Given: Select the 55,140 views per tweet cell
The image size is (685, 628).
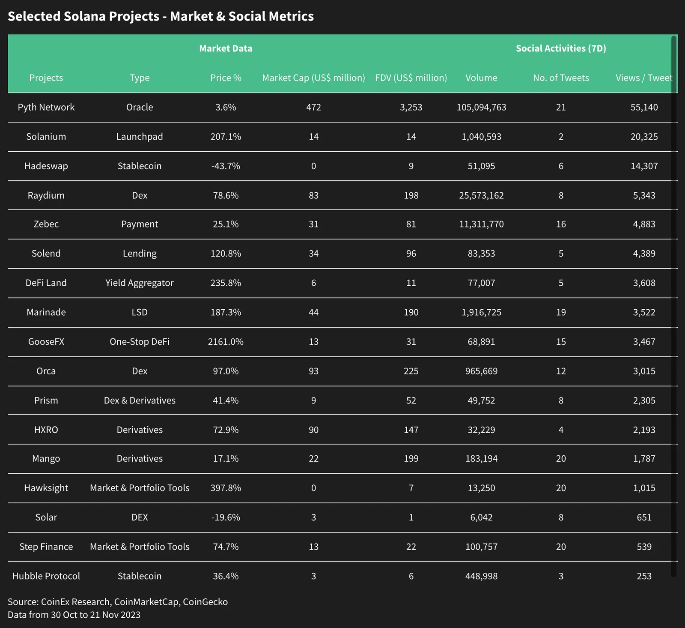Looking at the screenshot, I should [644, 107].
